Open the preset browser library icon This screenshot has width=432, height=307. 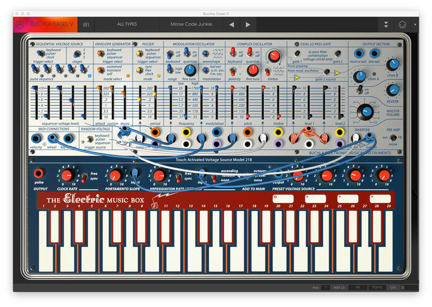[x=86, y=24]
